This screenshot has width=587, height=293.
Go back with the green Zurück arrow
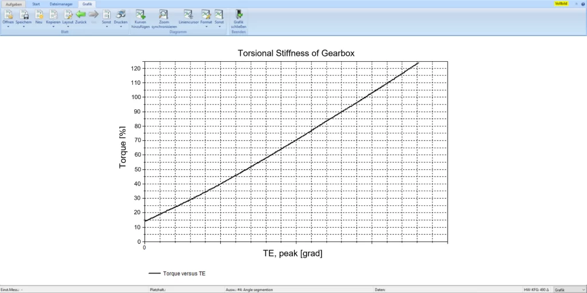pos(81,14)
